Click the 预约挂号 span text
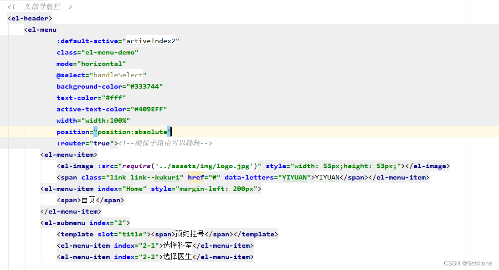The image size is (499, 270). (190, 234)
